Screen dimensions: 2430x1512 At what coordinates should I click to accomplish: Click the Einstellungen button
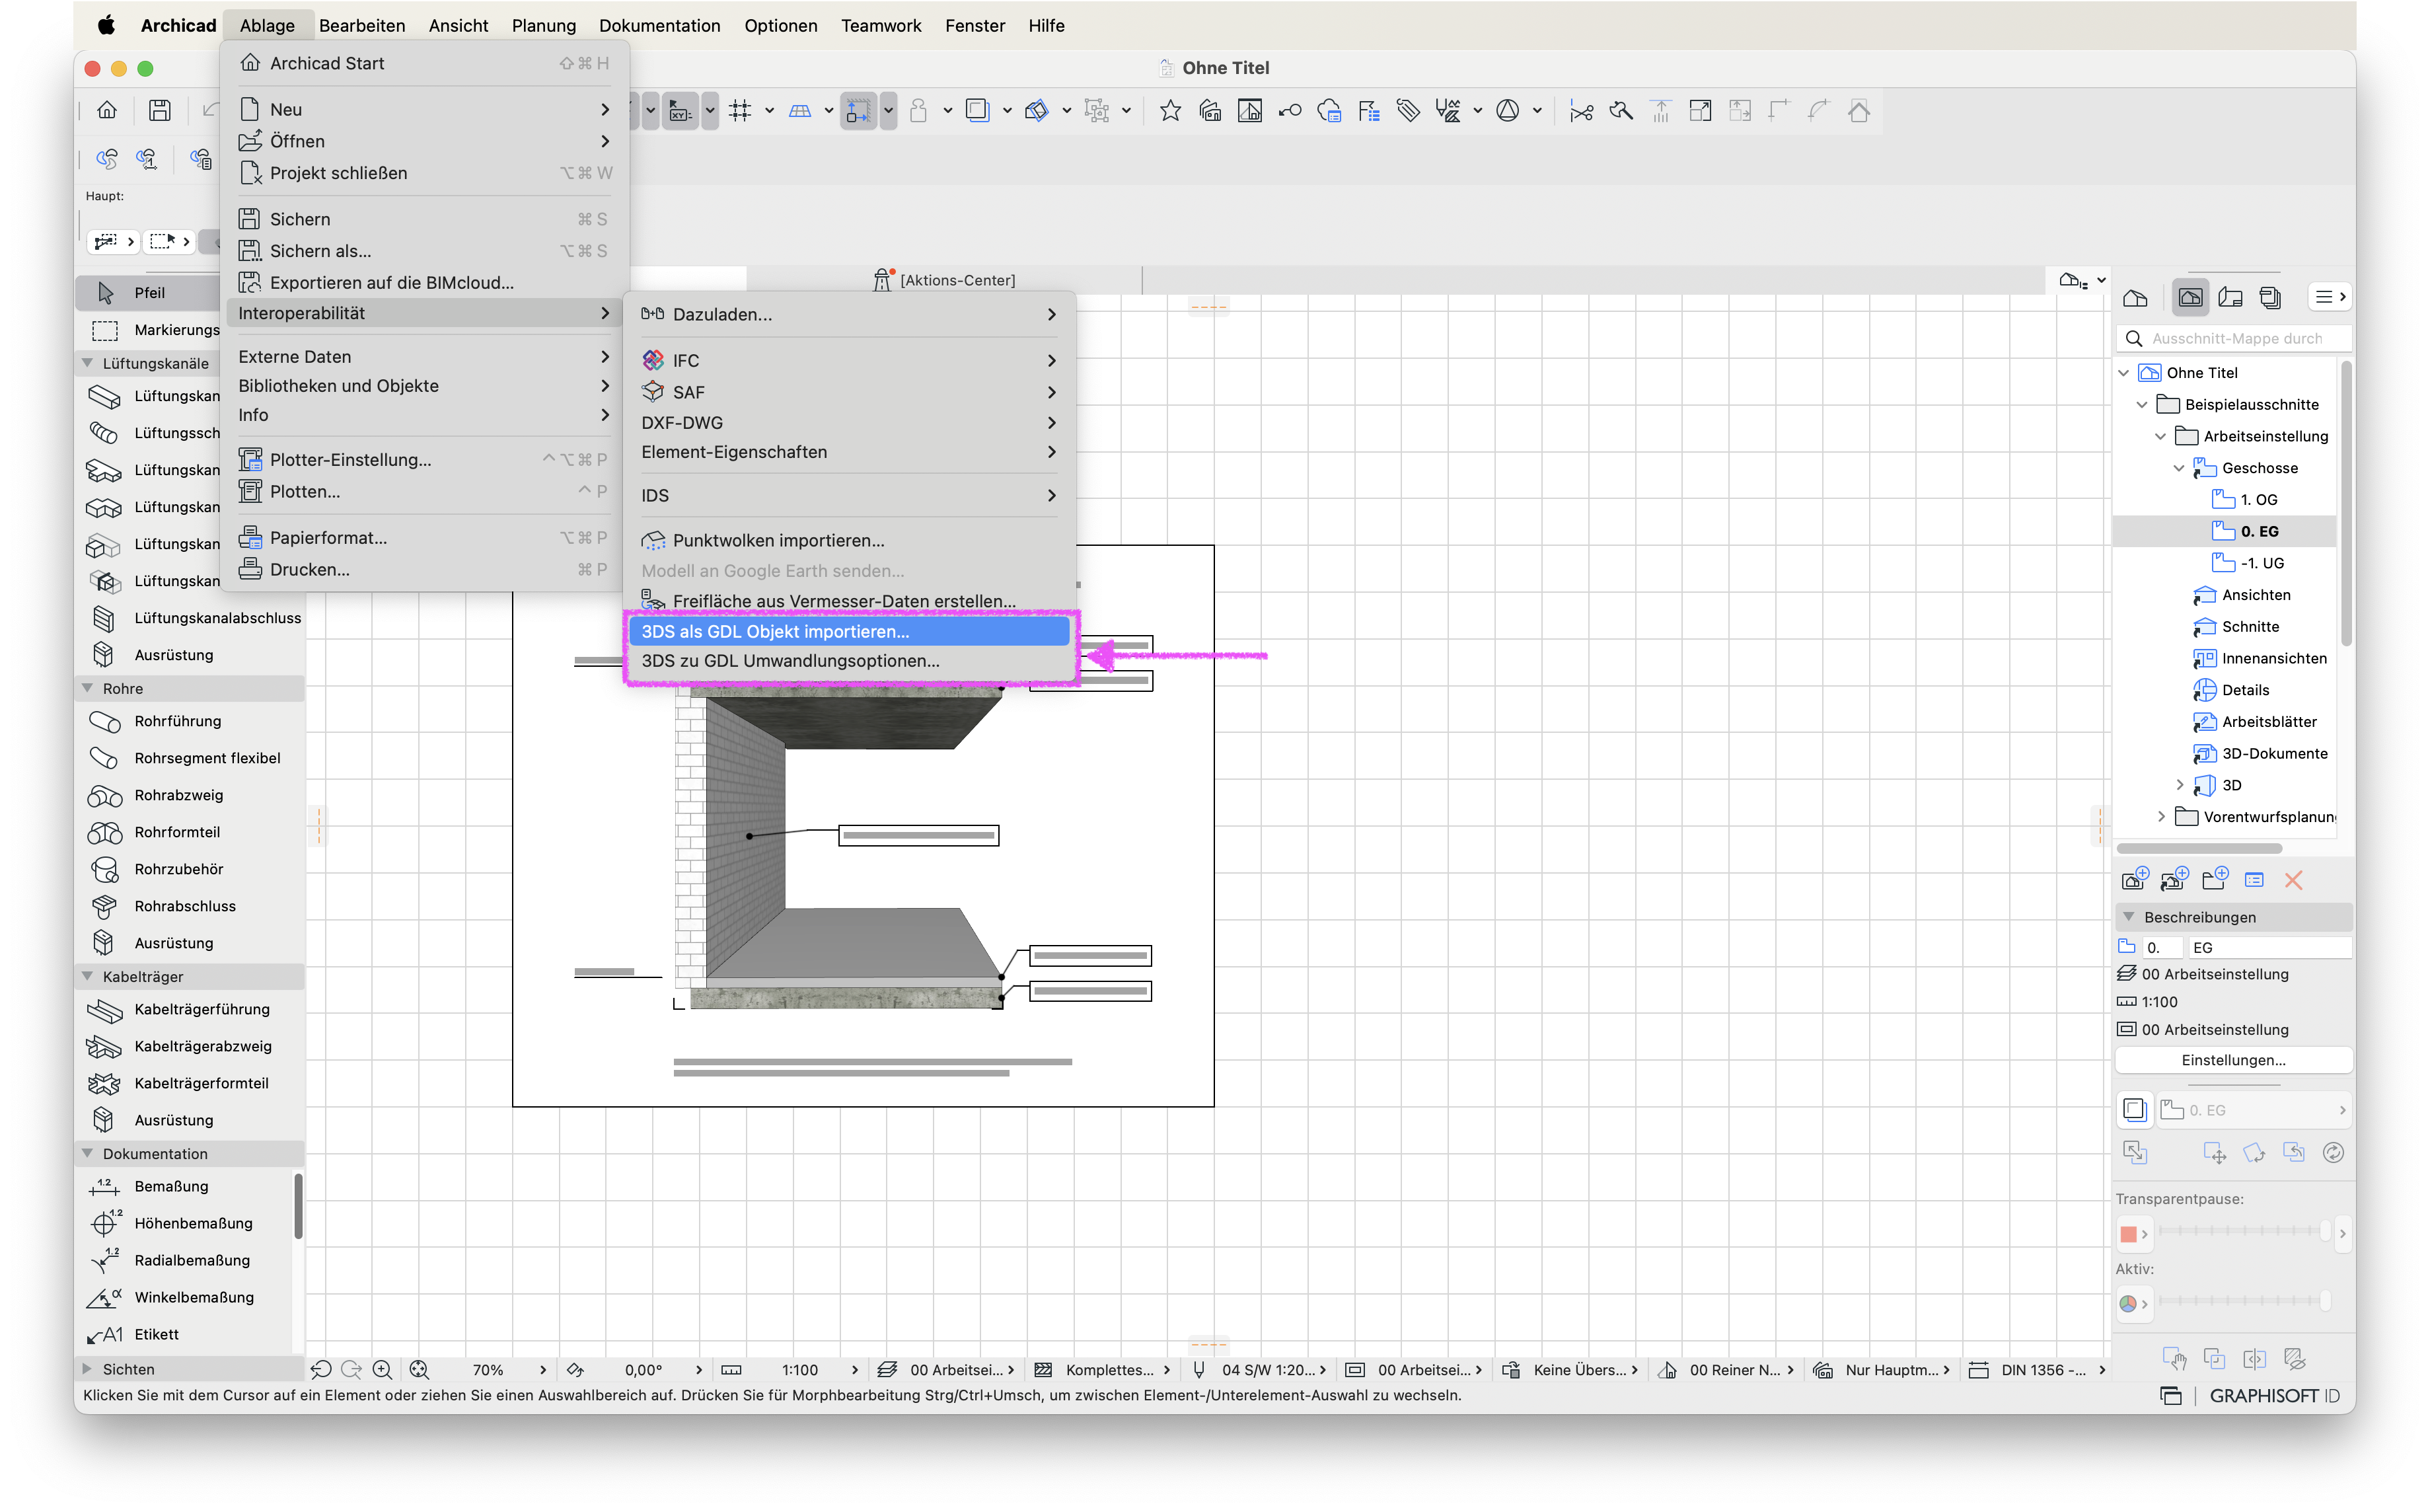click(x=2233, y=1060)
